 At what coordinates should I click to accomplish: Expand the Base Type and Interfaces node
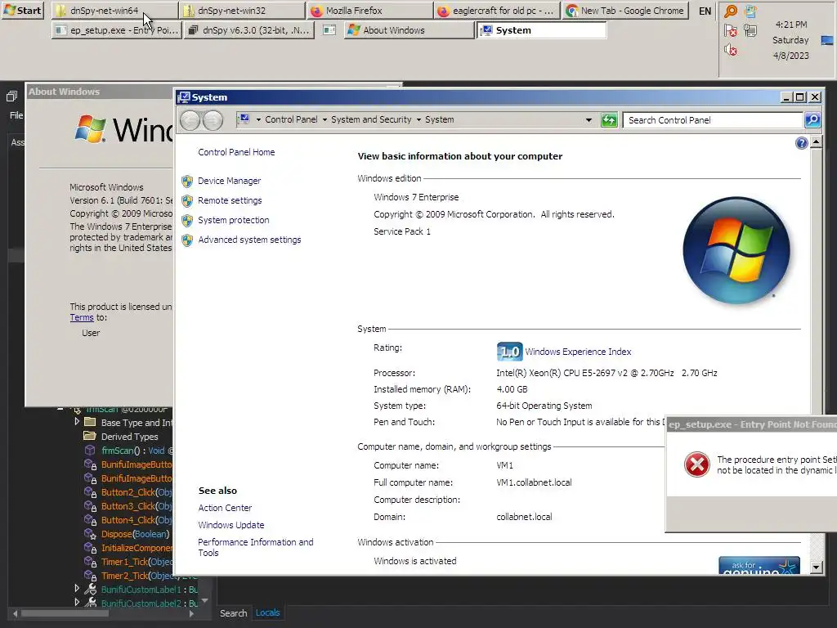tap(77, 422)
